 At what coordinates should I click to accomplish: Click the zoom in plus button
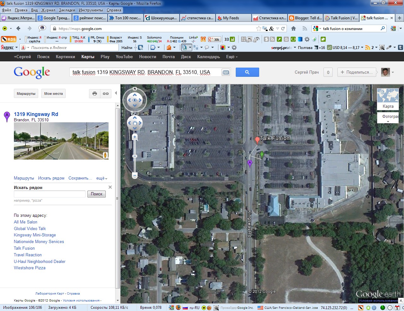pos(135,137)
